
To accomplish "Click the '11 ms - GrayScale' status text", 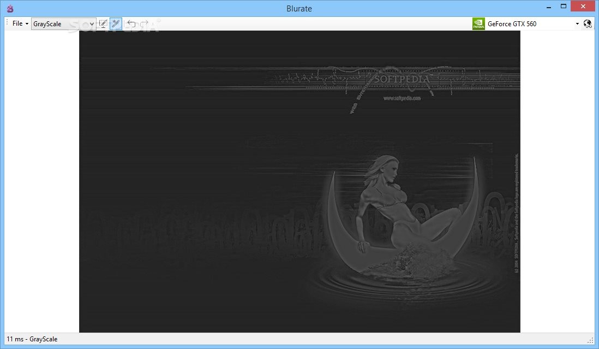I will 32,339.
